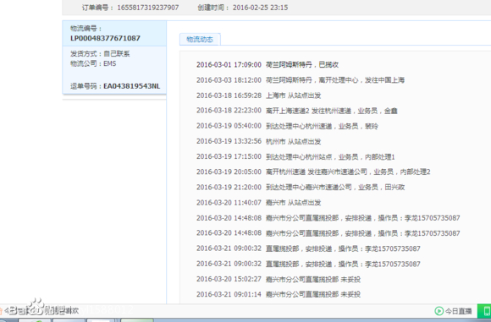Click the last 2016-03-21 09:01:14 未妥投 entry
This screenshot has height=322, width=491.
[279, 294]
